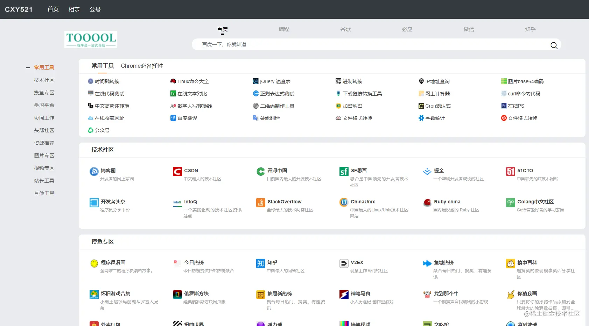Click the 掘金 site icon
589x326 pixels.
tap(427, 172)
